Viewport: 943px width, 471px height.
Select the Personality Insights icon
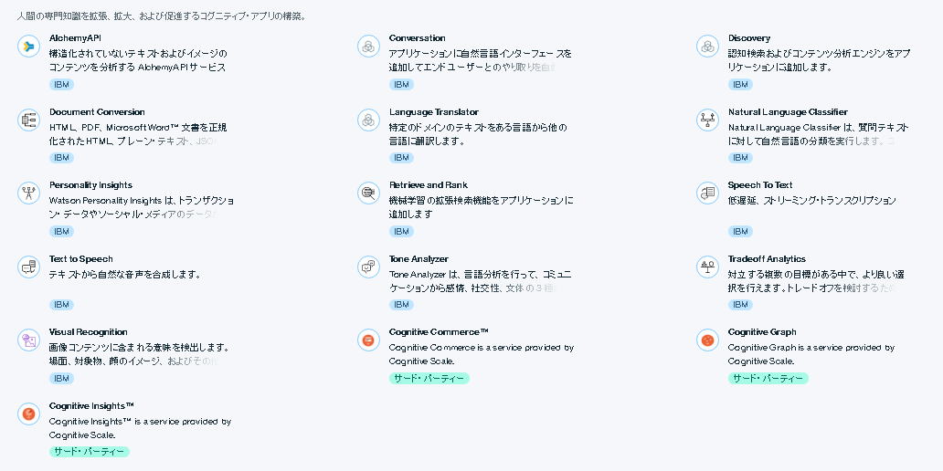pyautogui.click(x=28, y=194)
